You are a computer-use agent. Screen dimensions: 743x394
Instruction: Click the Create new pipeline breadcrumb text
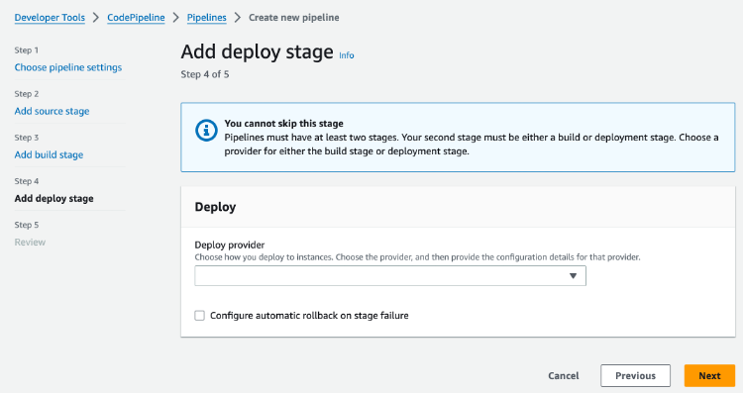tap(294, 18)
